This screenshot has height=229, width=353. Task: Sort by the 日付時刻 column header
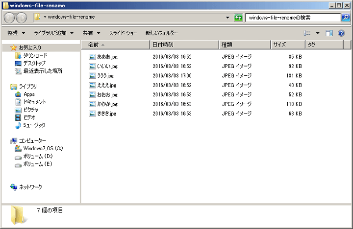(184, 45)
